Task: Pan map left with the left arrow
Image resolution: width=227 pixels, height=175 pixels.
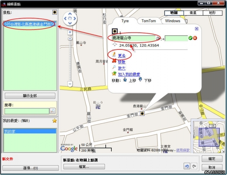Action: click(x=65, y=18)
